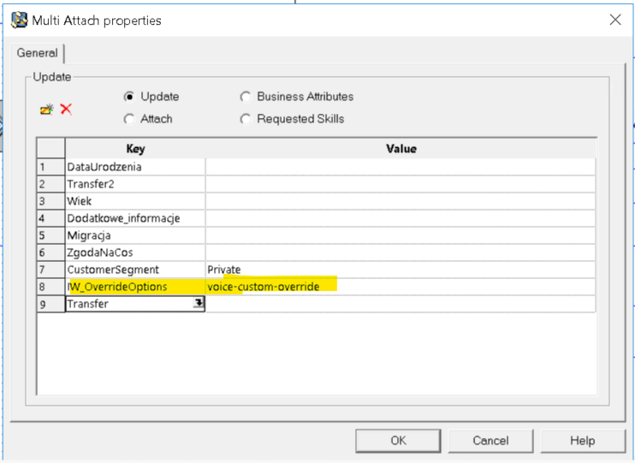
Task: Close the Multi Attach properties dialog
Action: point(614,20)
